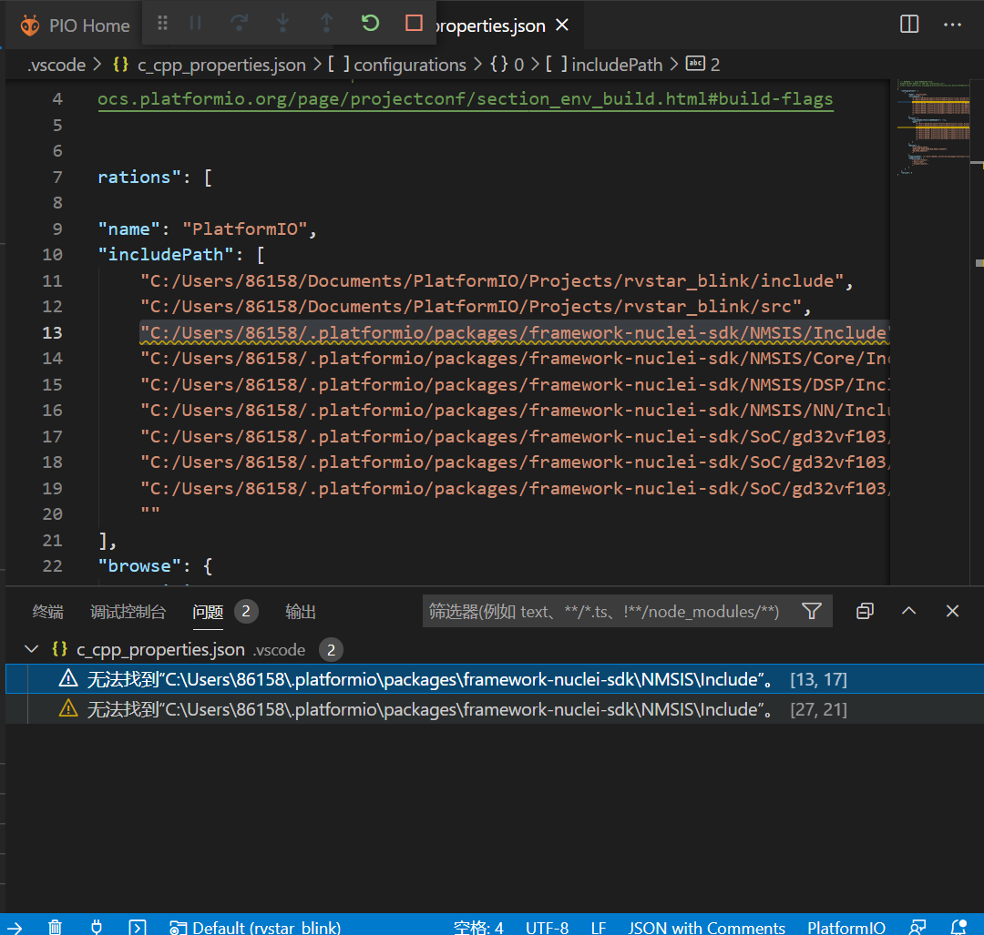Select .vscode in the breadcrumb

56,65
